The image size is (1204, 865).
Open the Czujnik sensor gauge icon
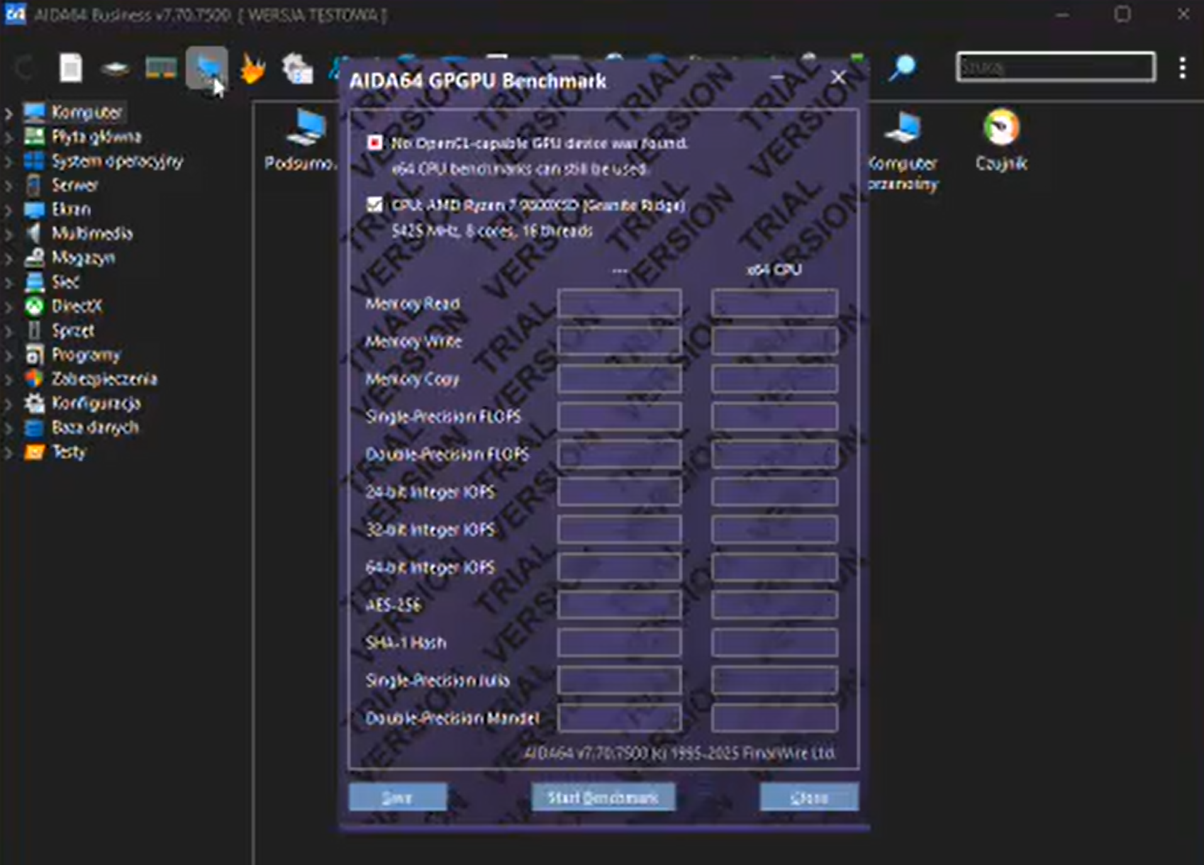[1001, 128]
